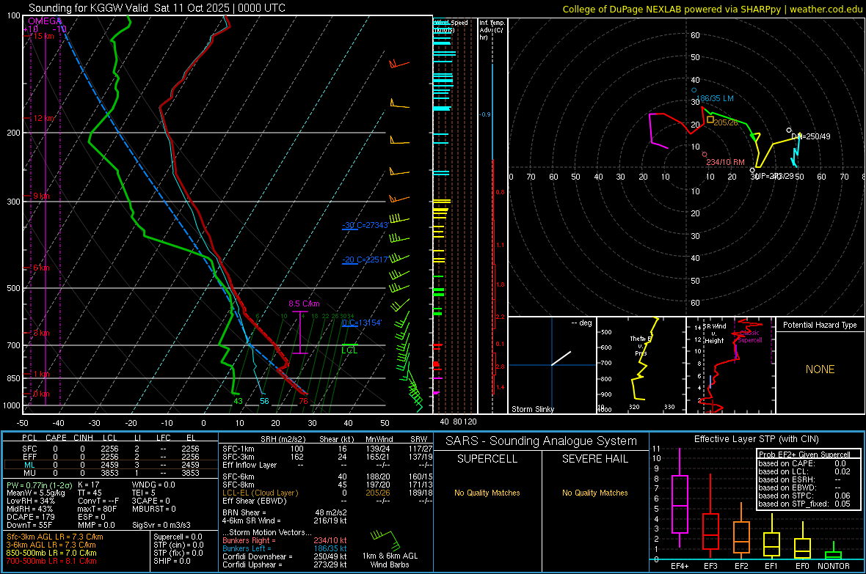Viewport: 866px width, 574px height.
Task: Click the 234/10 RM hodograph label
Action: (725, 162)
